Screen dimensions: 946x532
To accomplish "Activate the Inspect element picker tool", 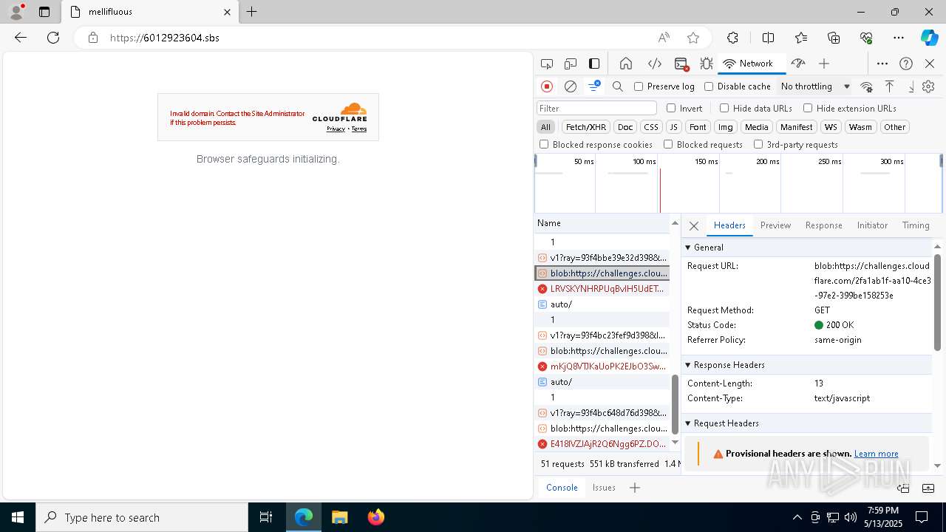I will 547,64.
